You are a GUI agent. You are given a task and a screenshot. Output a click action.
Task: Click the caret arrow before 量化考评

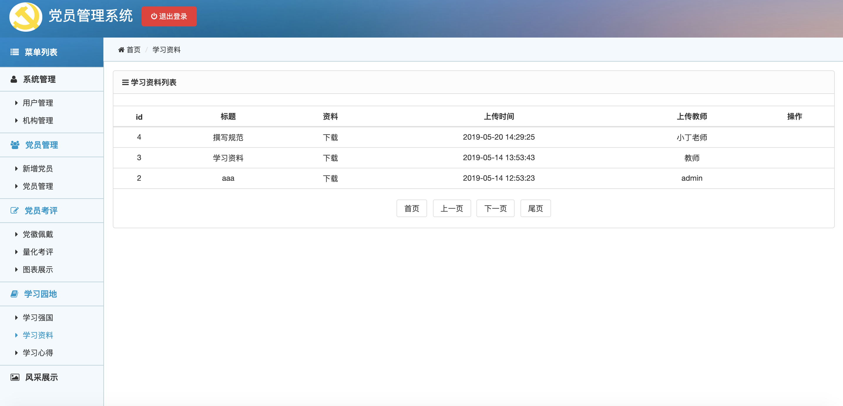[x=16, y=252]
